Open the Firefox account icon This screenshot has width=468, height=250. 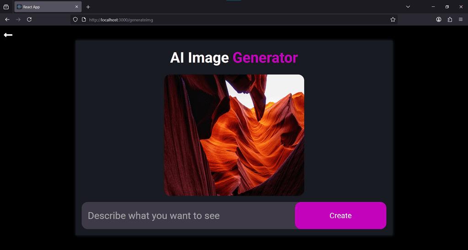coord(439,20)
